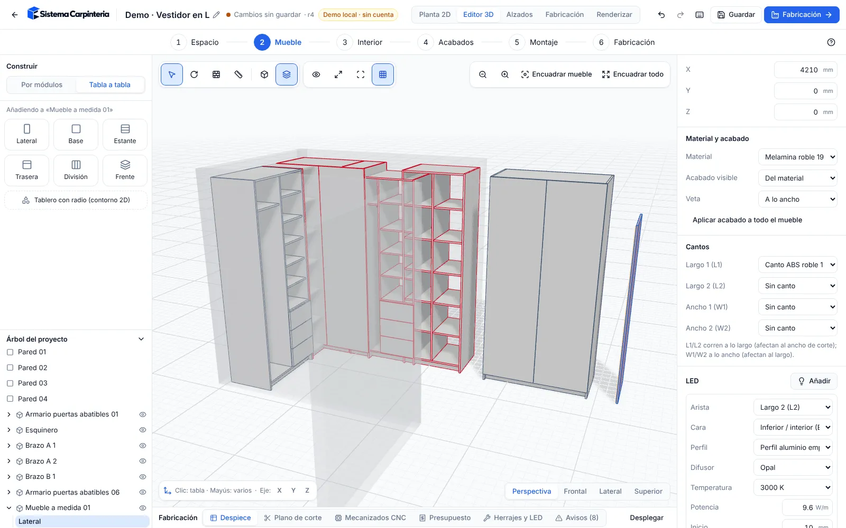This screenshot has height=528, width=846.
Task: Click the Guardar button
Action: 736,15
